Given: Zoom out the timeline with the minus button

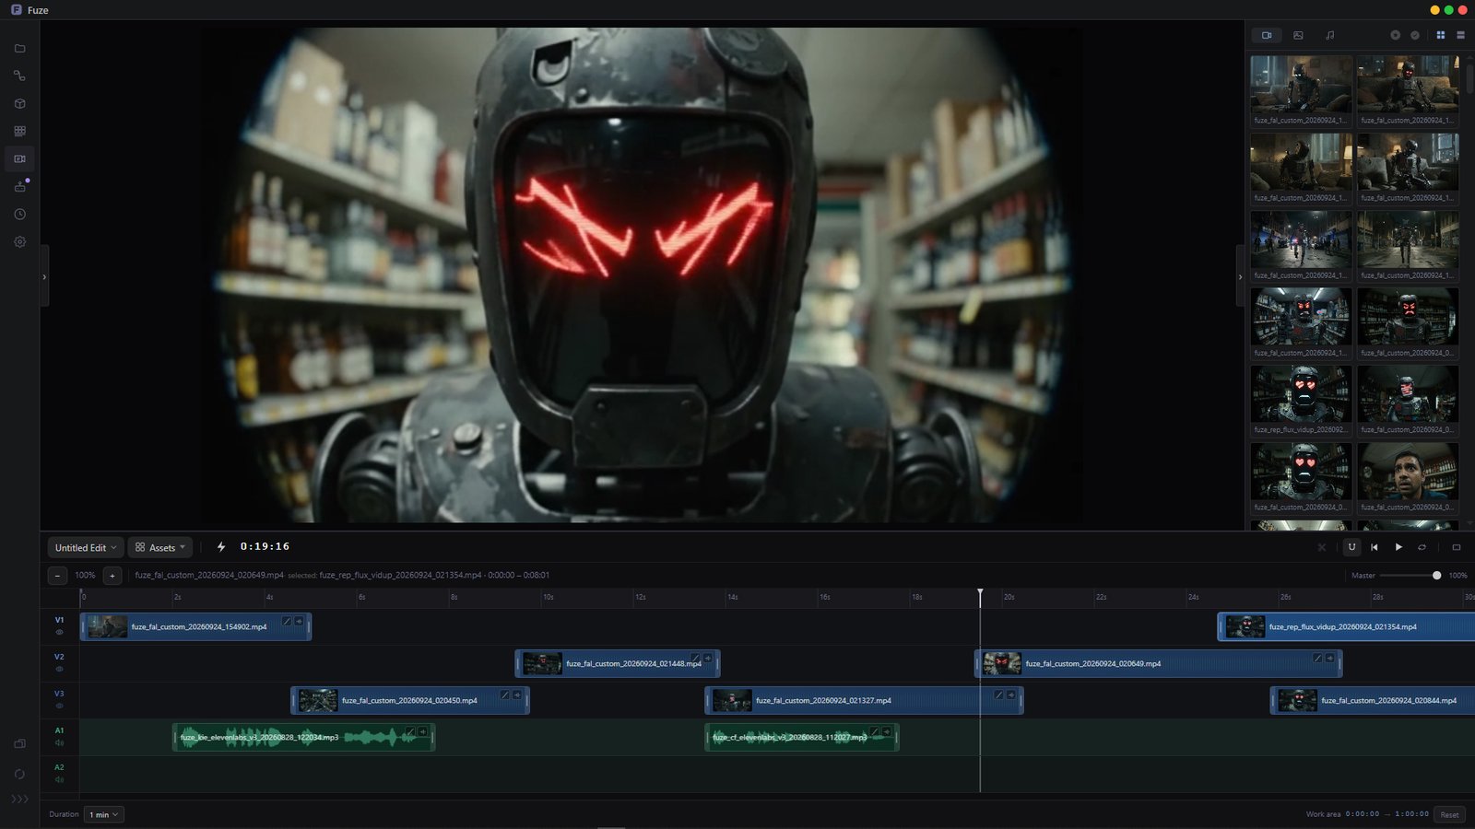Looking at the screenshot, I should 57,576.
